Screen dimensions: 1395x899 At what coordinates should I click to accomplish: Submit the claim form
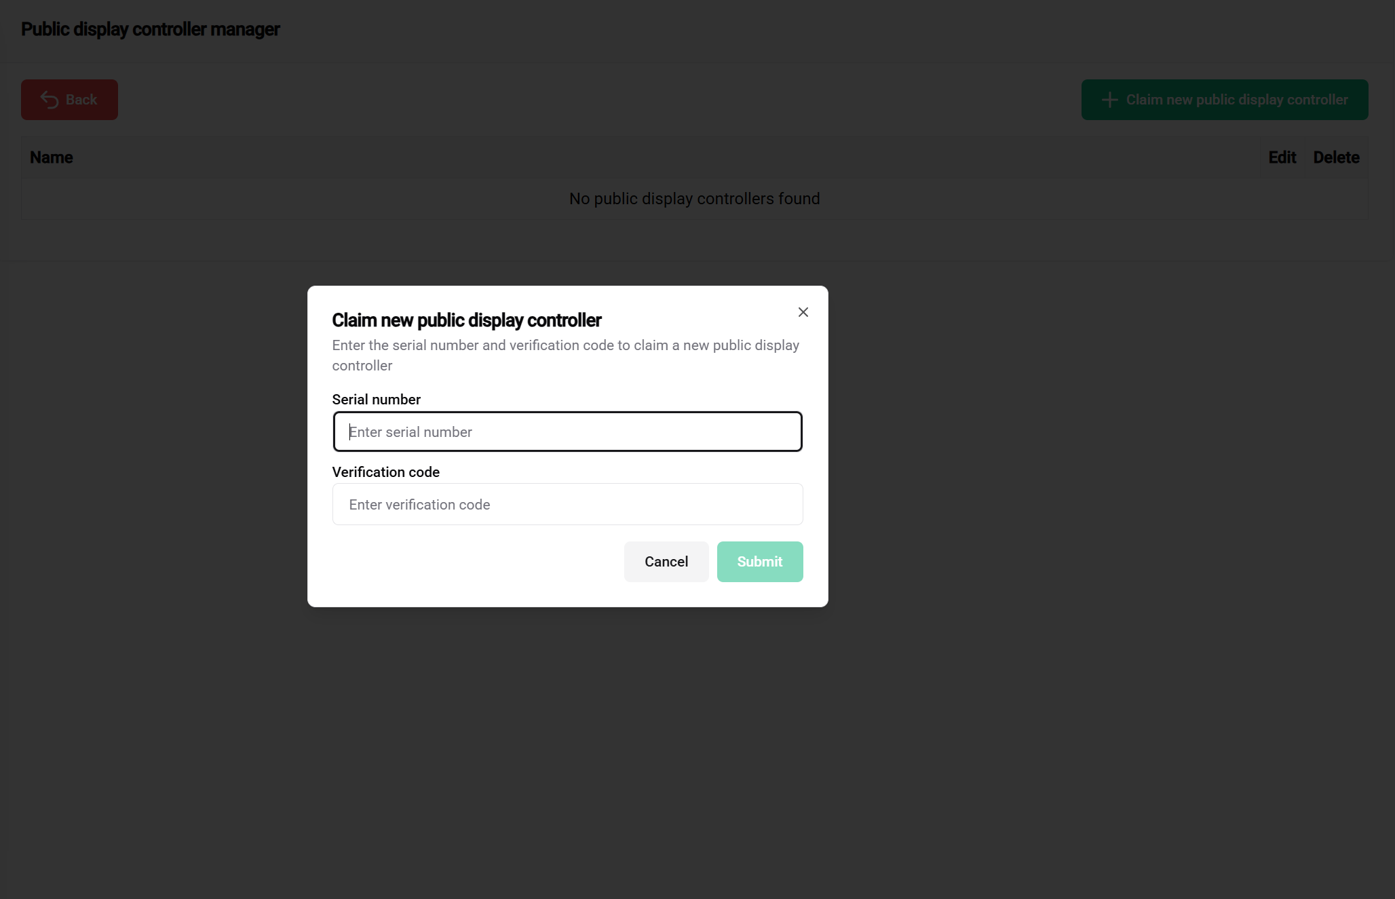tap(759, 562)
